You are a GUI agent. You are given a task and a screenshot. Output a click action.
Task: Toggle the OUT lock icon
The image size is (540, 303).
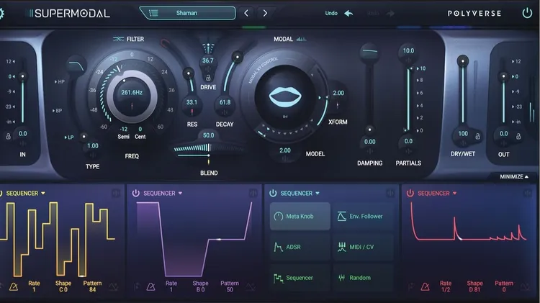coord(518,136)
